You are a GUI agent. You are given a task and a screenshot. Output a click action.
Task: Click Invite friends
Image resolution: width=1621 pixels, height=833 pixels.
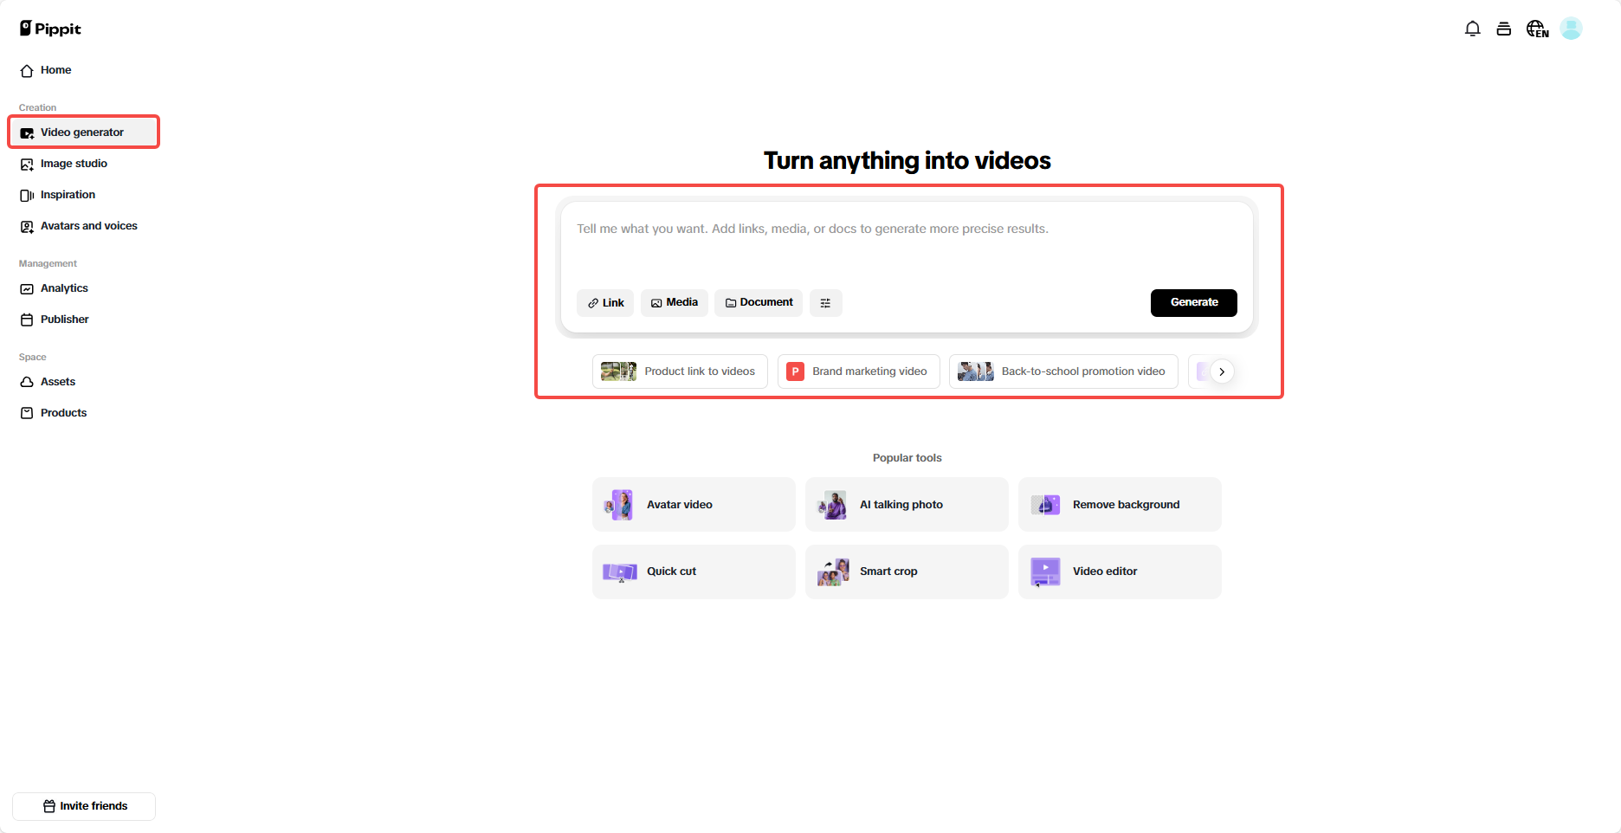point(84,805)
